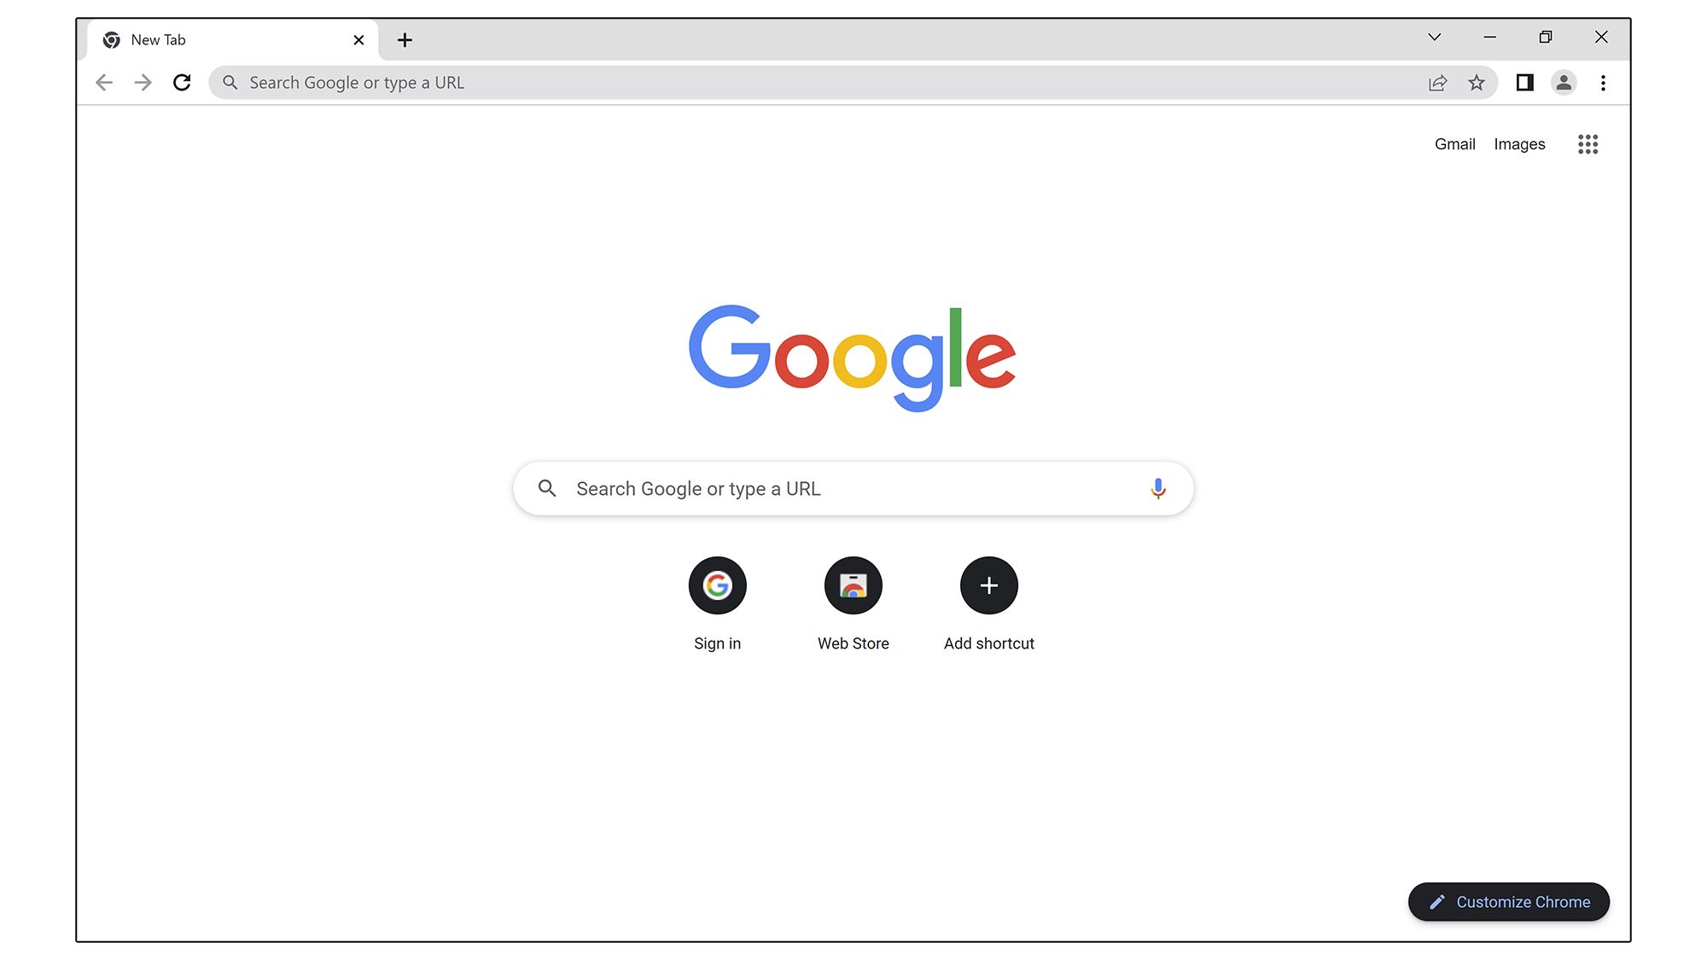Click the Add shortcut button
Screen dimensions: 1707x960
click(x=988, y=585)
